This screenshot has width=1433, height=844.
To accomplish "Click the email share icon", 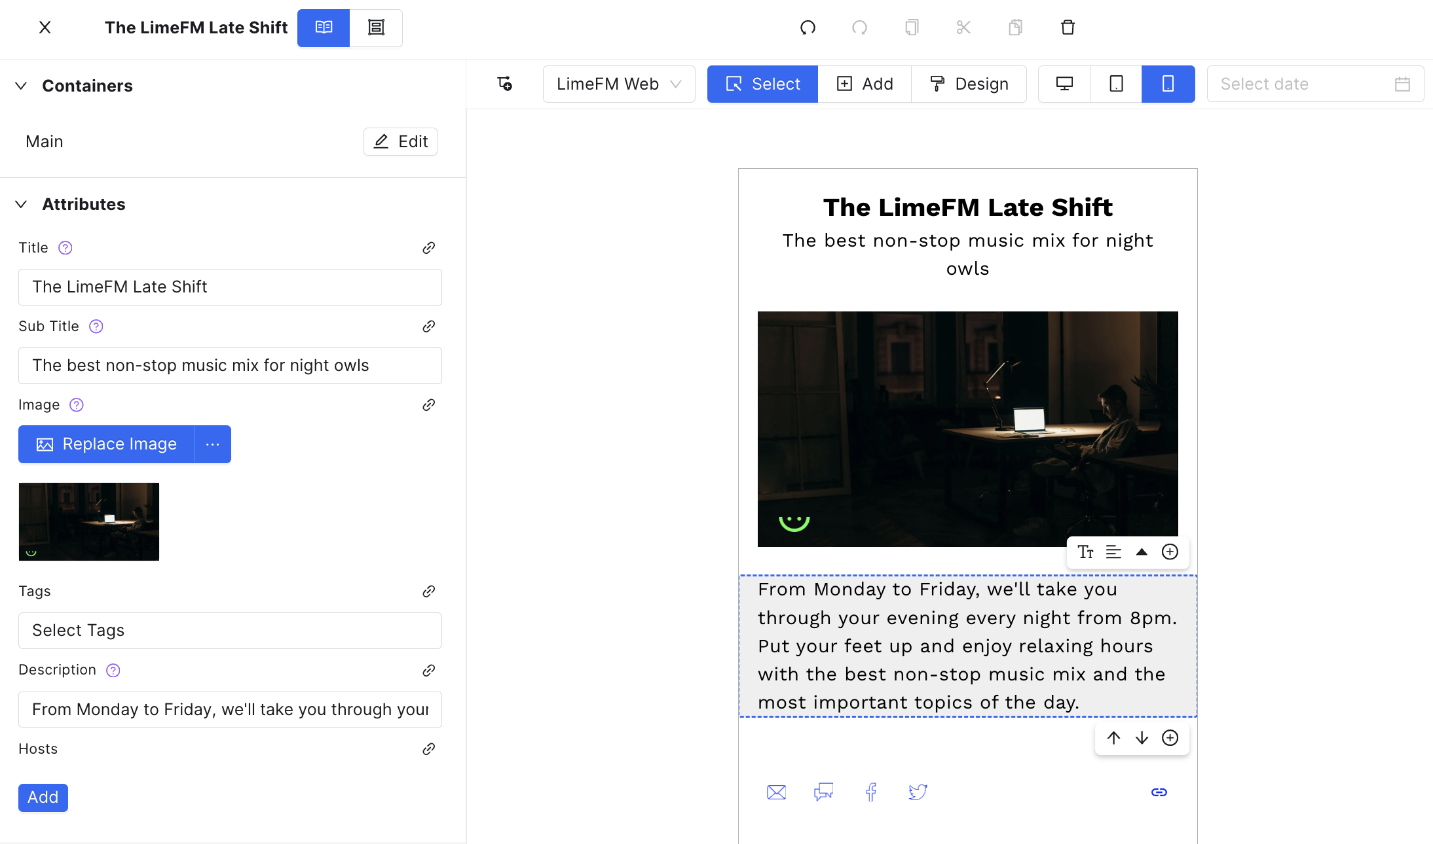I will (776, 792).
